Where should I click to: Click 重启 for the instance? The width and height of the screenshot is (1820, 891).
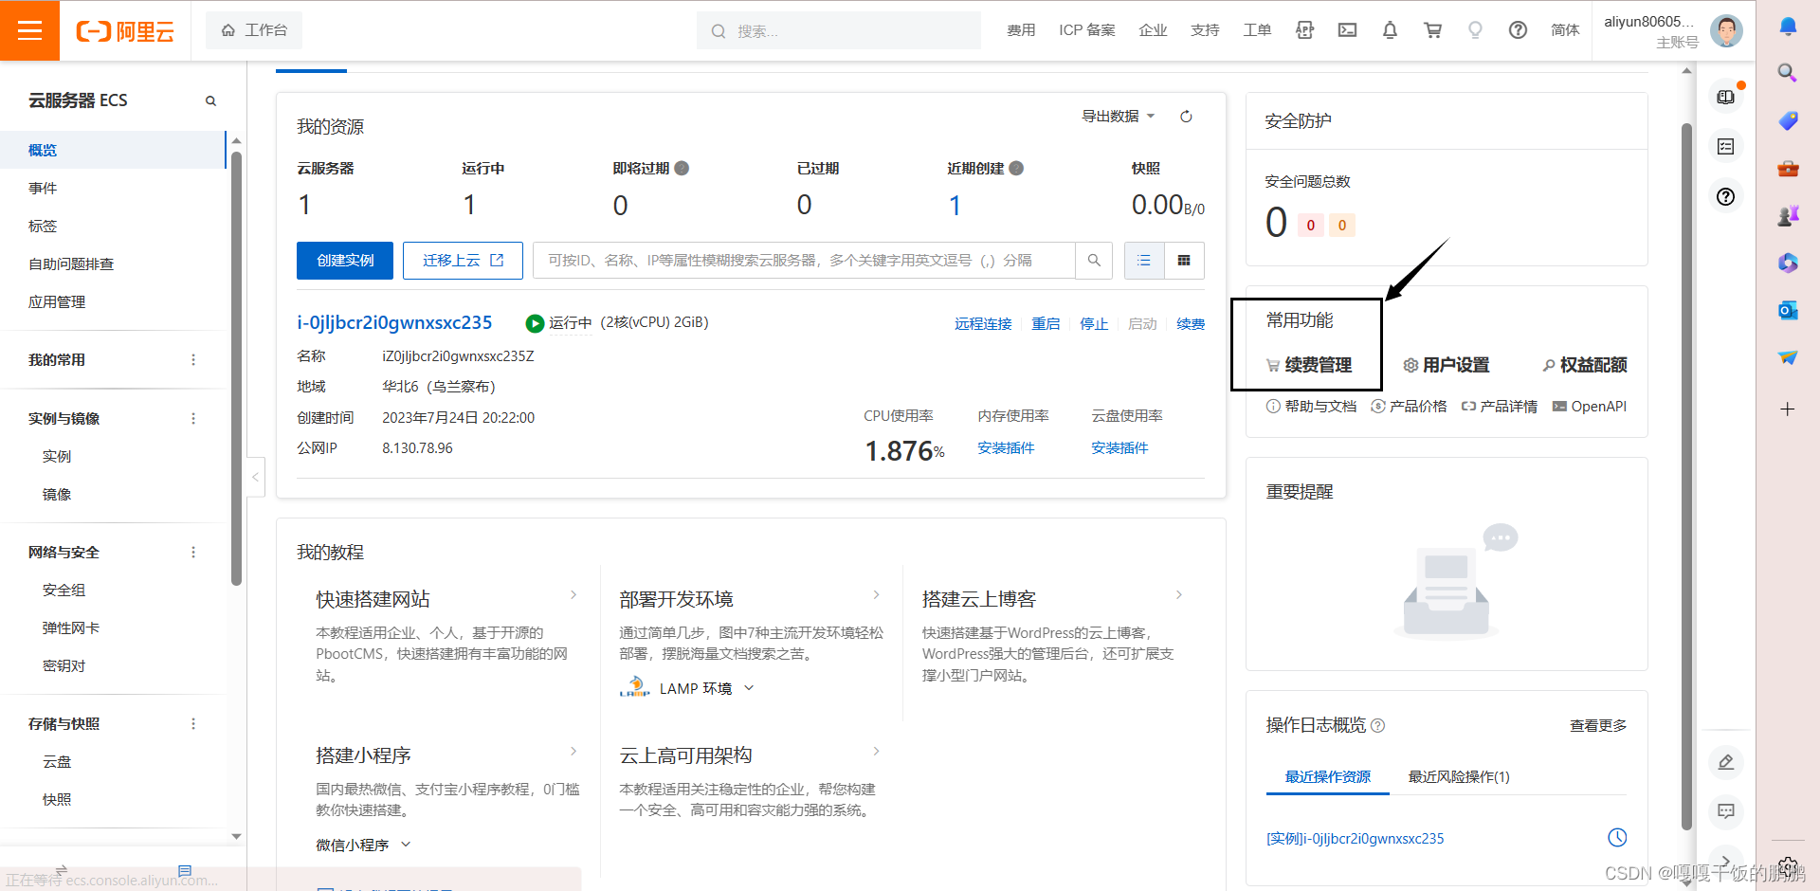coord(1046,323)
